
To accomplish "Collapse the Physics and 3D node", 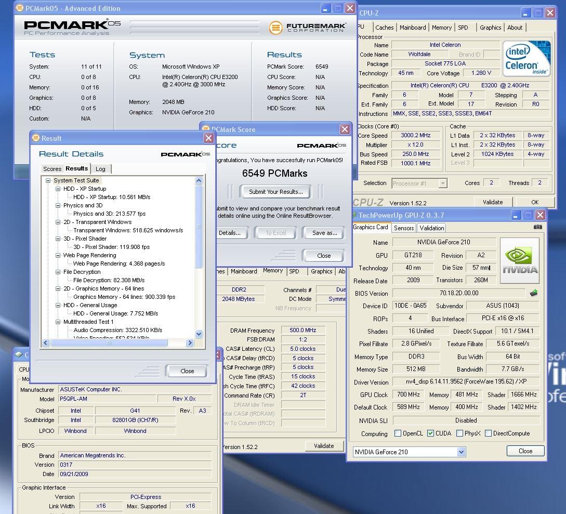I will click(58, 205).
